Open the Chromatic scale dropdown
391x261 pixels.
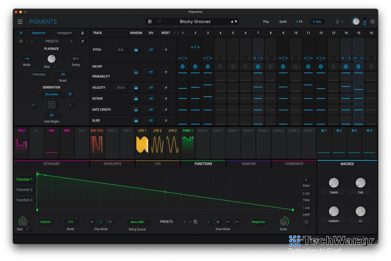tap(51, 94)
